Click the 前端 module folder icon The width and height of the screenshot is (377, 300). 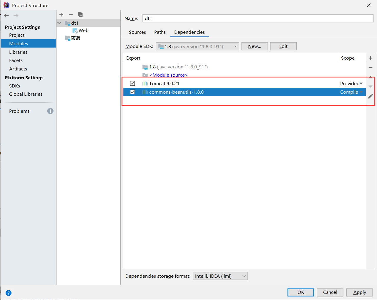[x=67, y=38]
